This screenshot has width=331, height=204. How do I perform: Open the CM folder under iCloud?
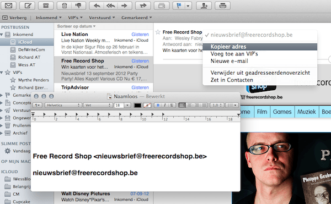[x=15, y=194]
